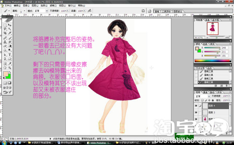234x145 pixels.
Task: Select the Eyedropper tool
Action: (10, 63)
